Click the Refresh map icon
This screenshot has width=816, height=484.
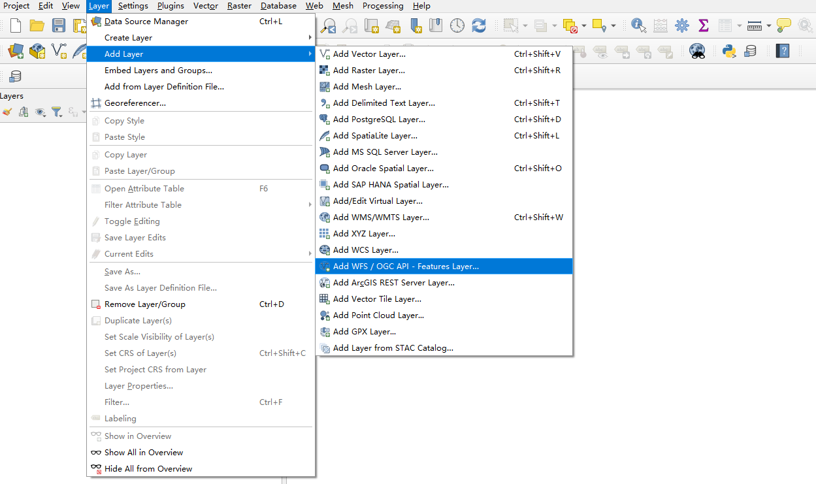point(479,25)
